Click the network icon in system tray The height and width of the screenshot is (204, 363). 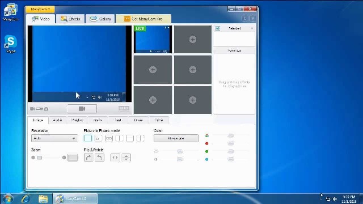coord(328,199)
